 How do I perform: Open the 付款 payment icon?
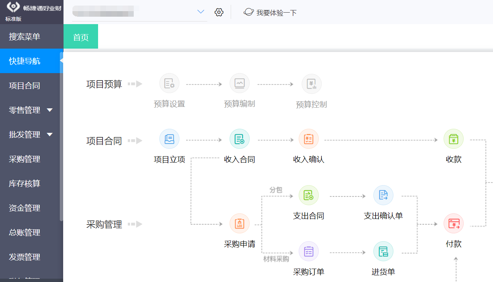(454, 223)
